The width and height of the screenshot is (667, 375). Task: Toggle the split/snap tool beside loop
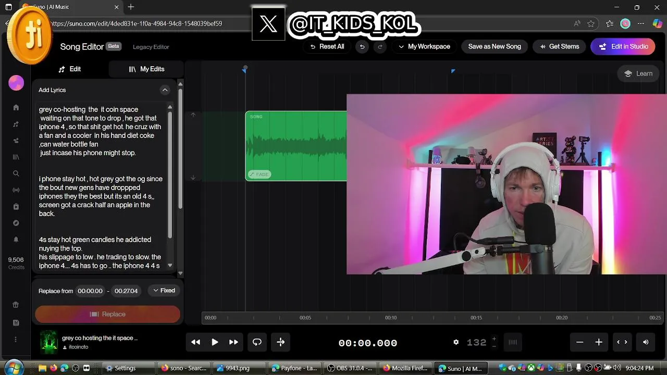tap(280, 342)
